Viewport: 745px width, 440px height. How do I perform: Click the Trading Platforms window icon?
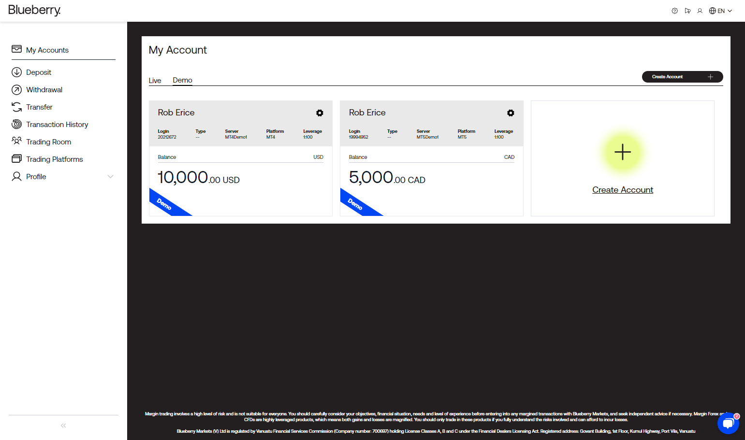click(x=16, y=158)
